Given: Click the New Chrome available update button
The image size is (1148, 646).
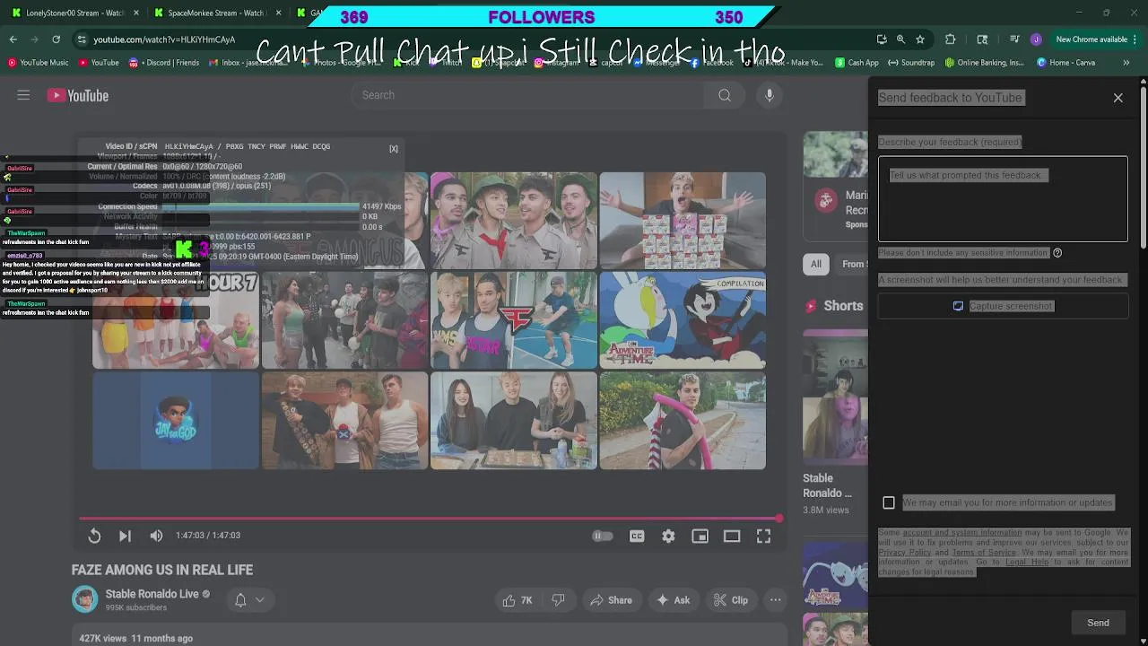Looking at the screenshot, I should click(1096, 39).
